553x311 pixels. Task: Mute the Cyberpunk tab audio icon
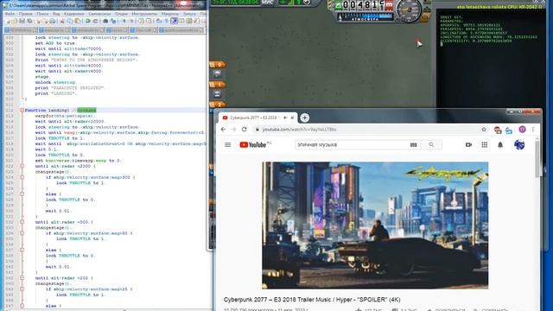point(285,117)
